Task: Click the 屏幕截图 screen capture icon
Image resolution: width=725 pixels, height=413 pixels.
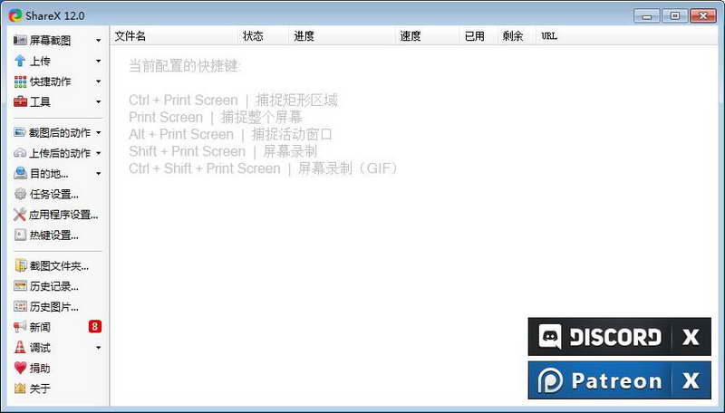Action: (20, 40)
